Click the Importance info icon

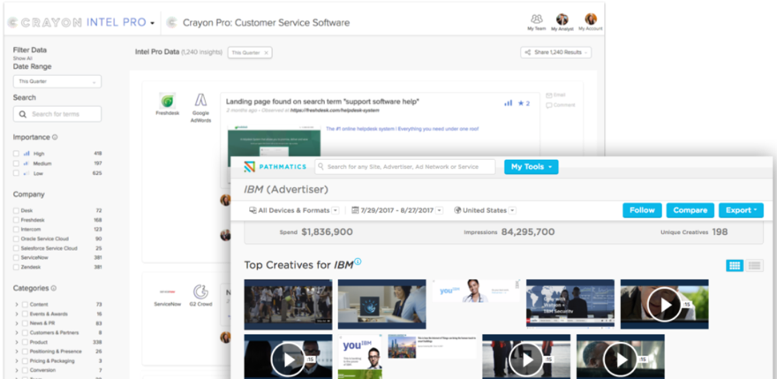click(55, 137)
